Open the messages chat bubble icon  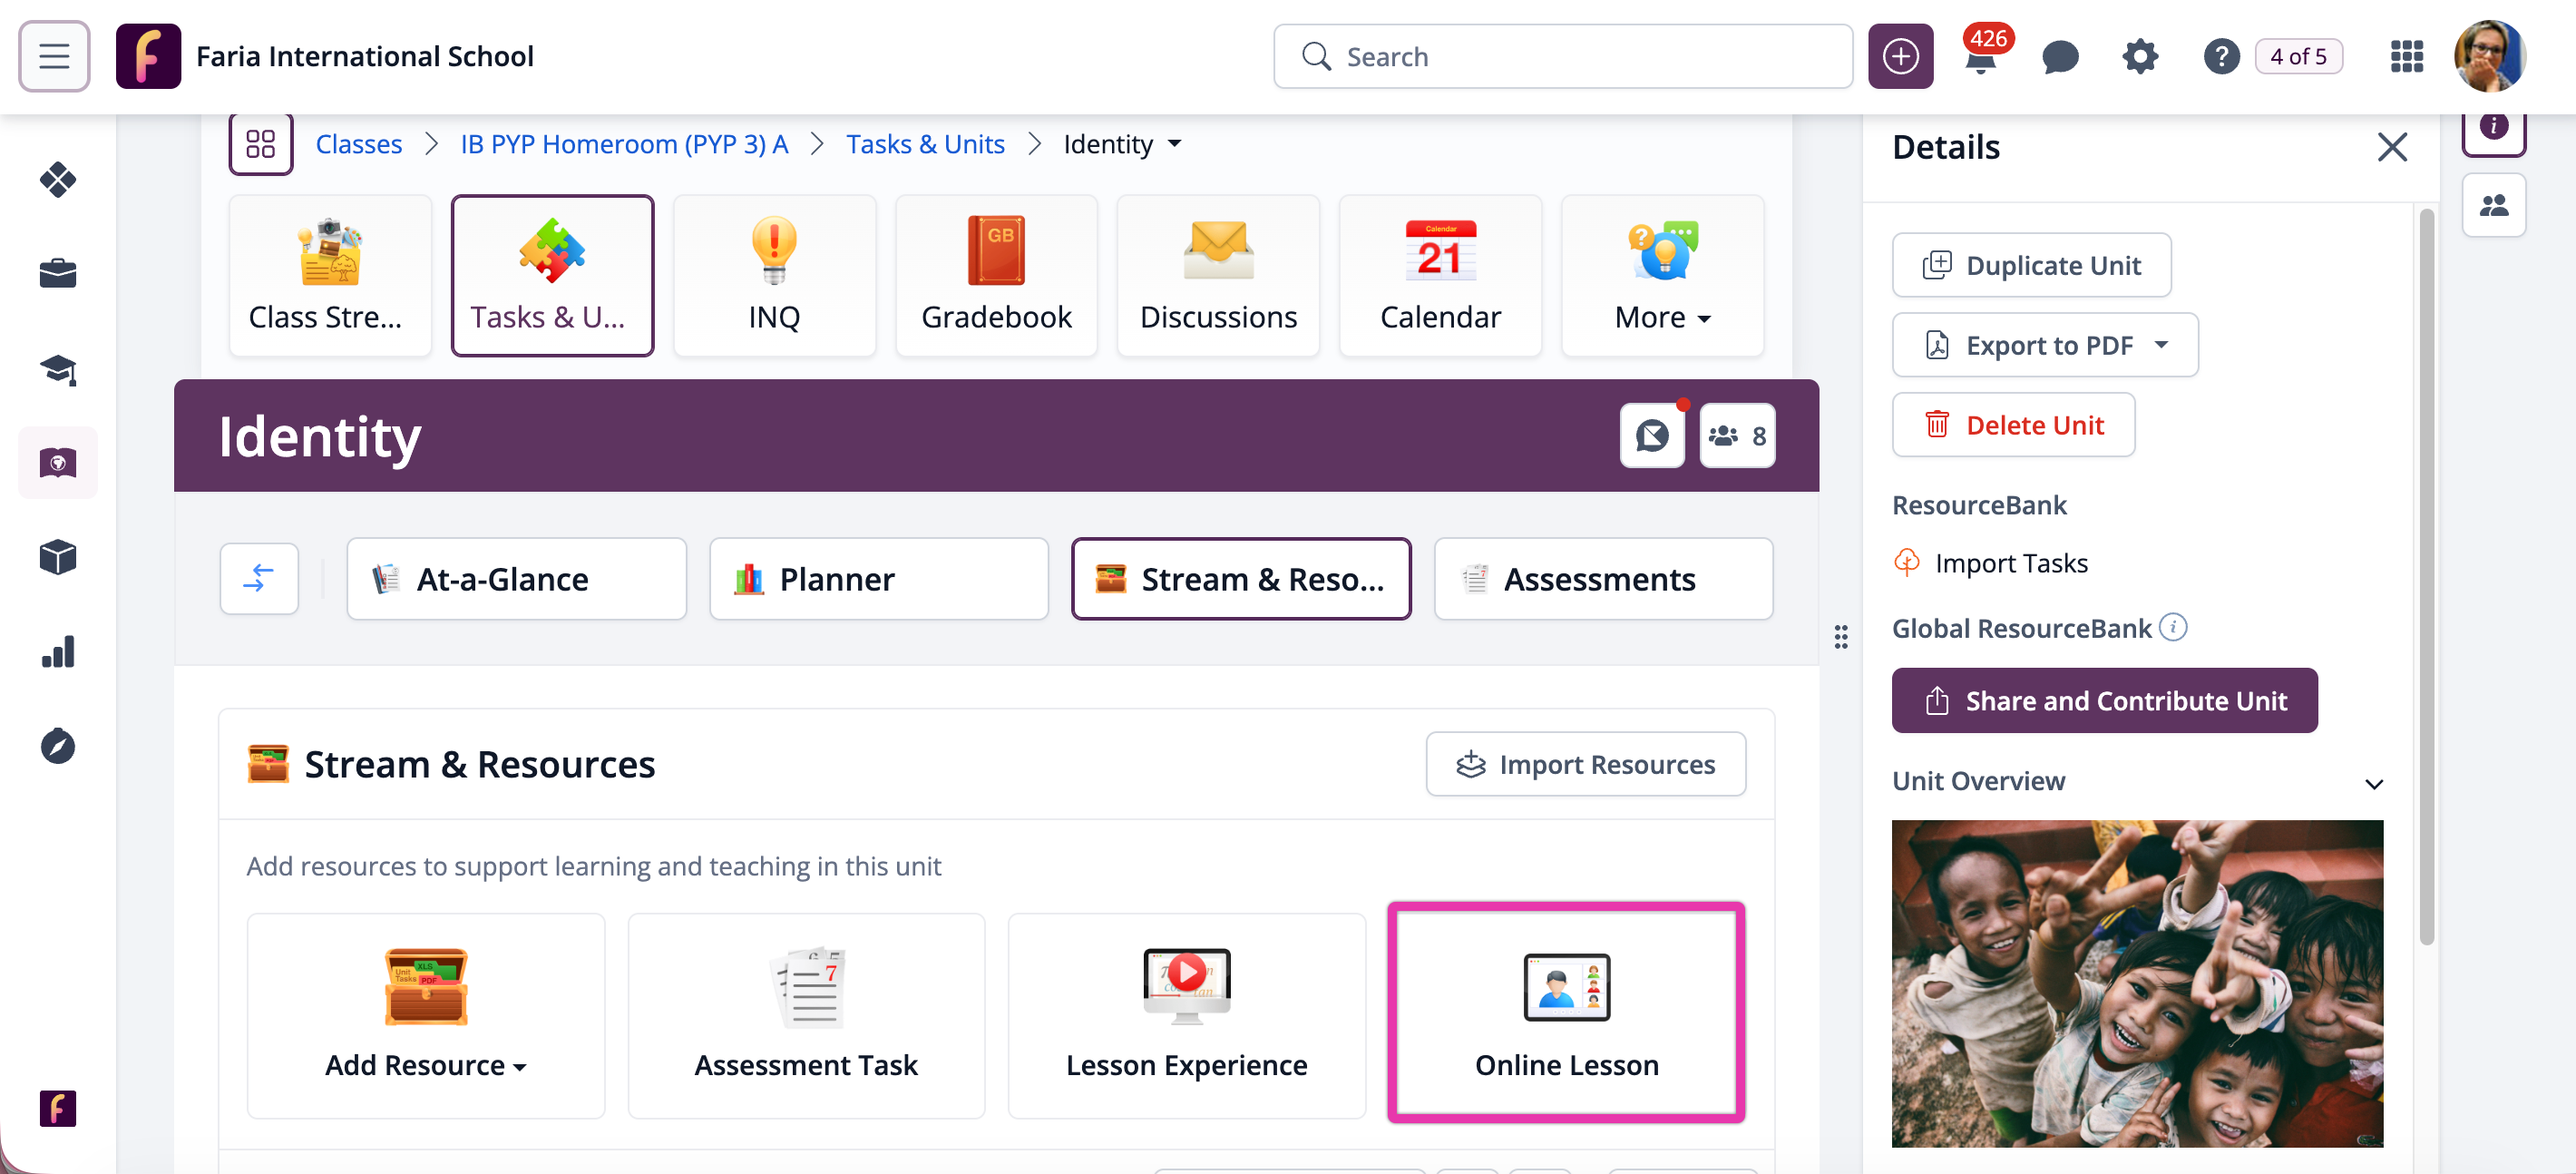coord(2059,57)
